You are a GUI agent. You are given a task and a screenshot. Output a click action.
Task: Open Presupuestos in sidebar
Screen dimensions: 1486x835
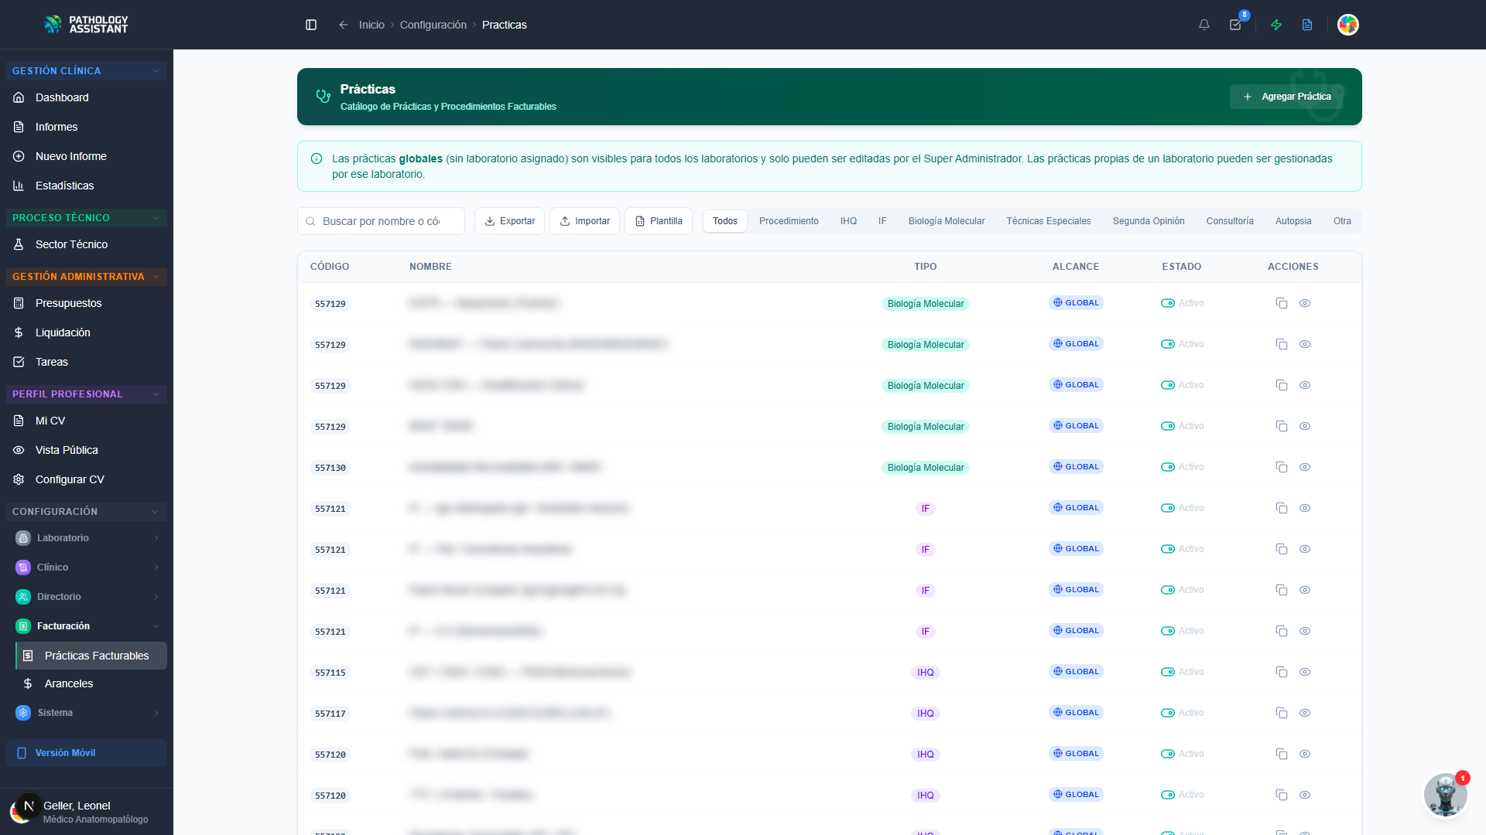coord(87,303)
